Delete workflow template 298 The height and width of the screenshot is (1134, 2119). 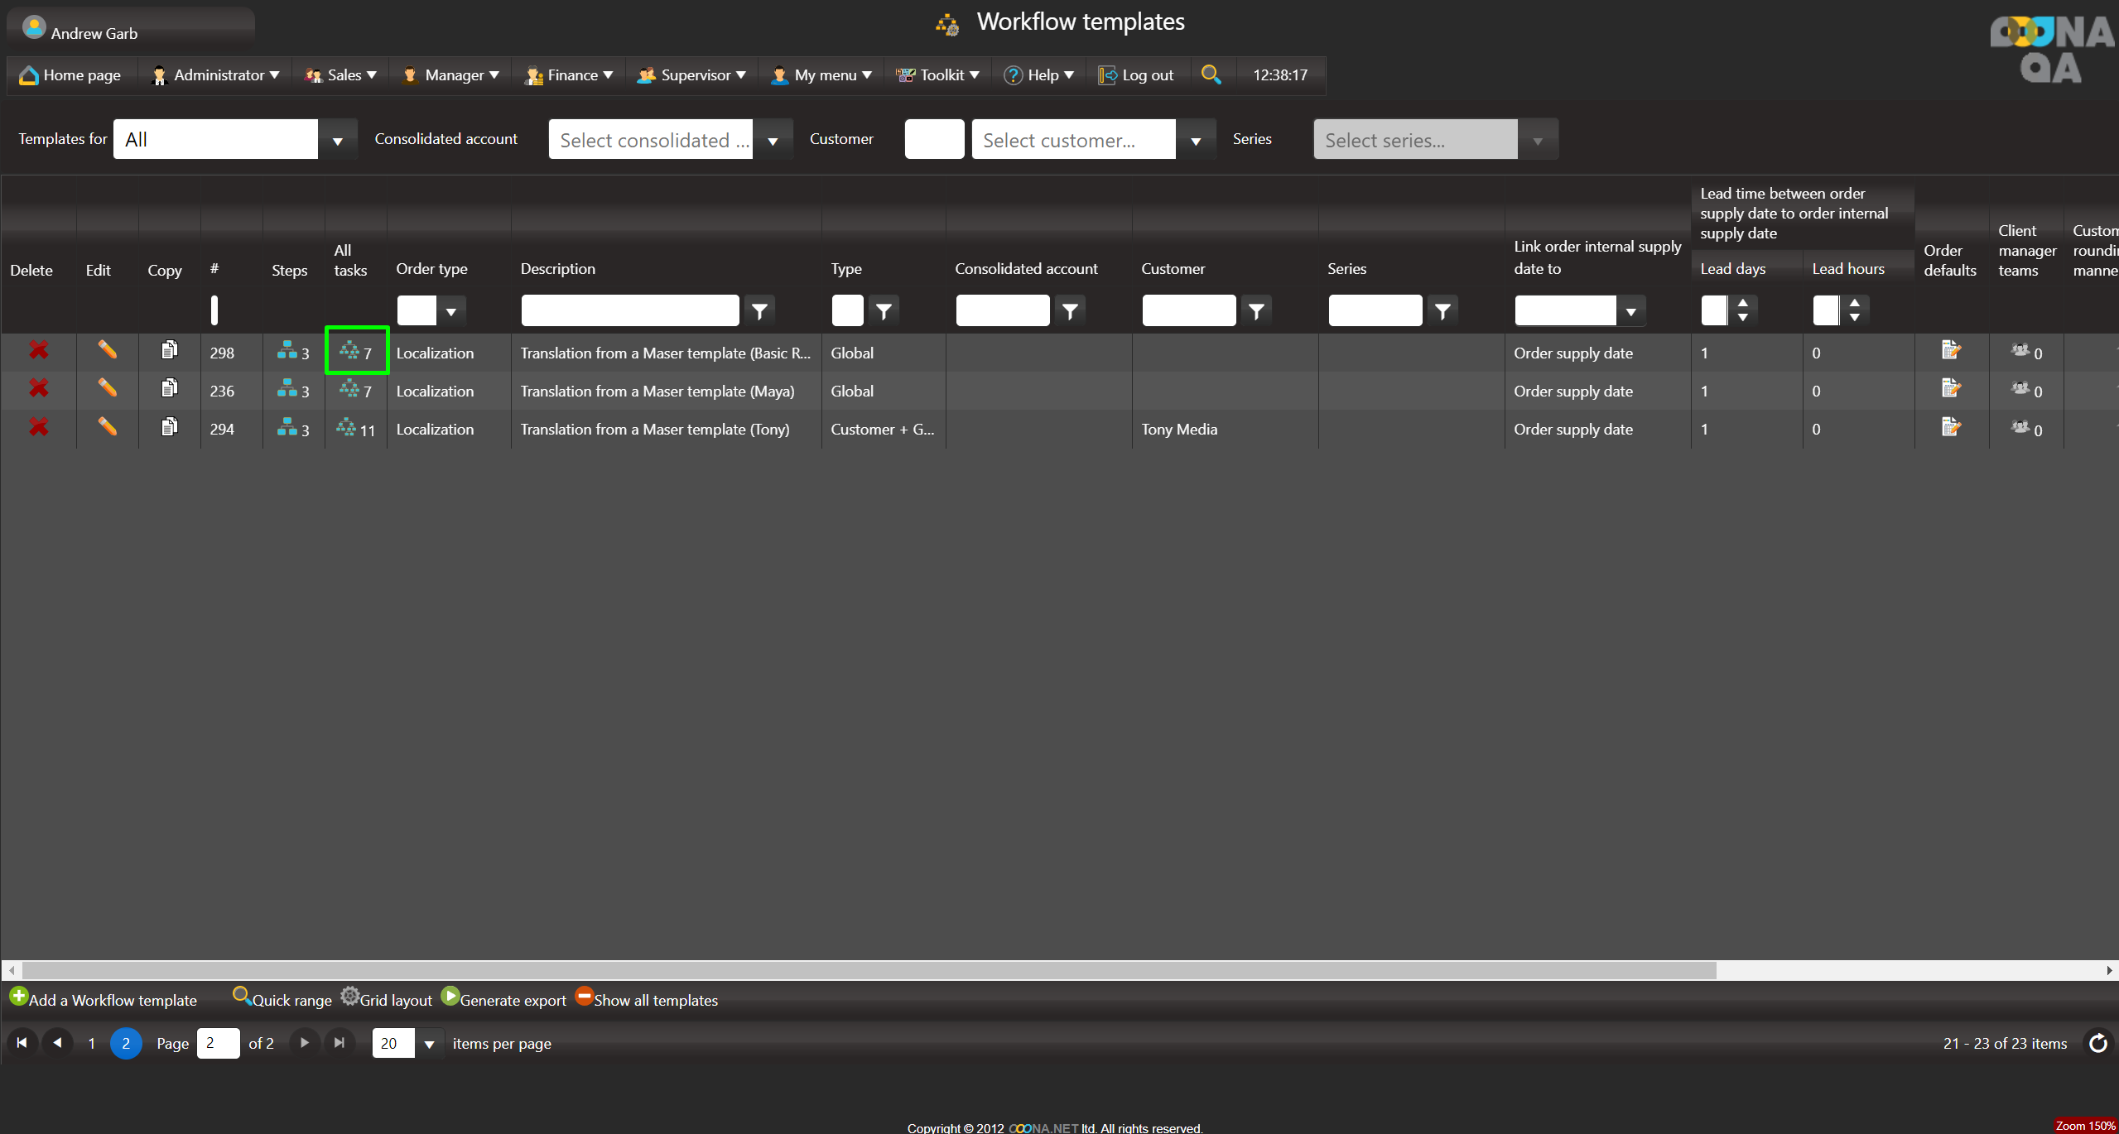point(38,351)
